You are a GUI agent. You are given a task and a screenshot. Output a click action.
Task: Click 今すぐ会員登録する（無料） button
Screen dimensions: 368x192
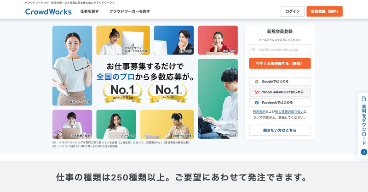pyautogui.click(x=280, y=63)
